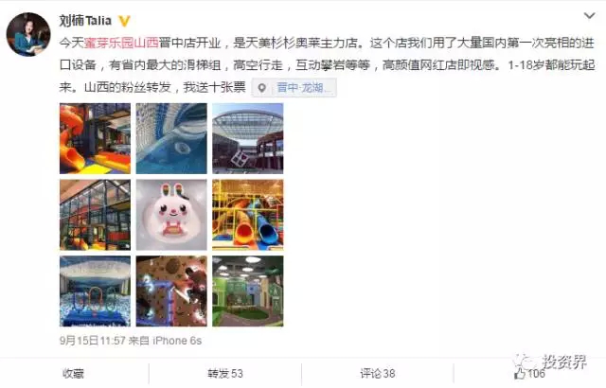Click the 晋中·龙湖 location tag
The image size is (606, 388).
tap(294, 88)
